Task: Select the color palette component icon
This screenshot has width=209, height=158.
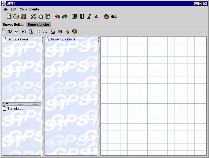Action: click(x=74, y=32)
